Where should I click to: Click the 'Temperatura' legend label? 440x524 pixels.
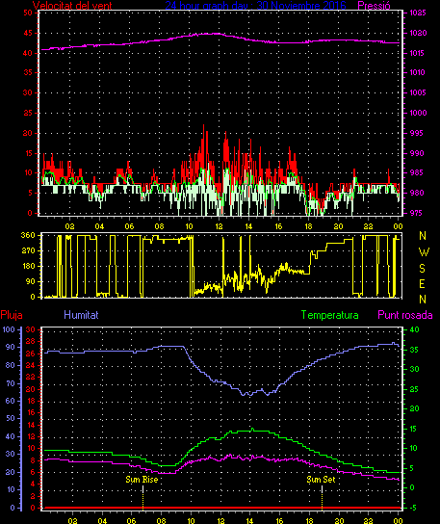click(329, 315)
